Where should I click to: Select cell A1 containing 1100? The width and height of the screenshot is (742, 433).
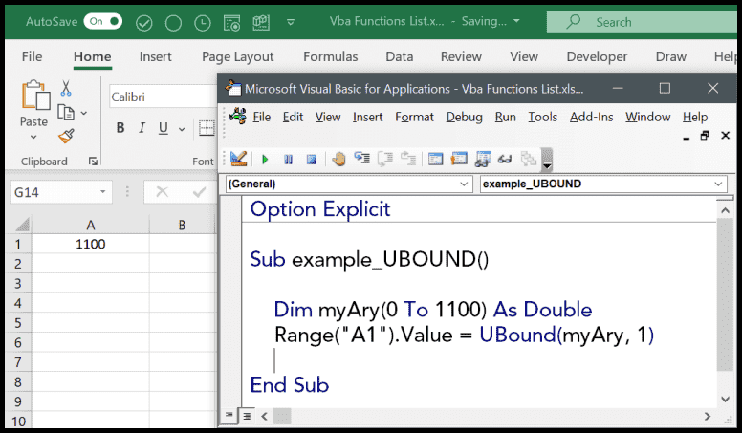(90, 244)
